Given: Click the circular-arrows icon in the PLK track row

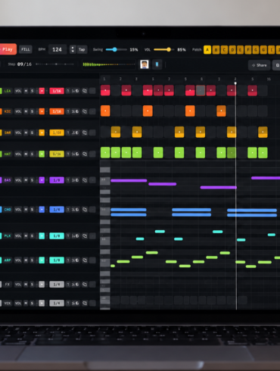Looking at the screenshot, I should [85, 236].
